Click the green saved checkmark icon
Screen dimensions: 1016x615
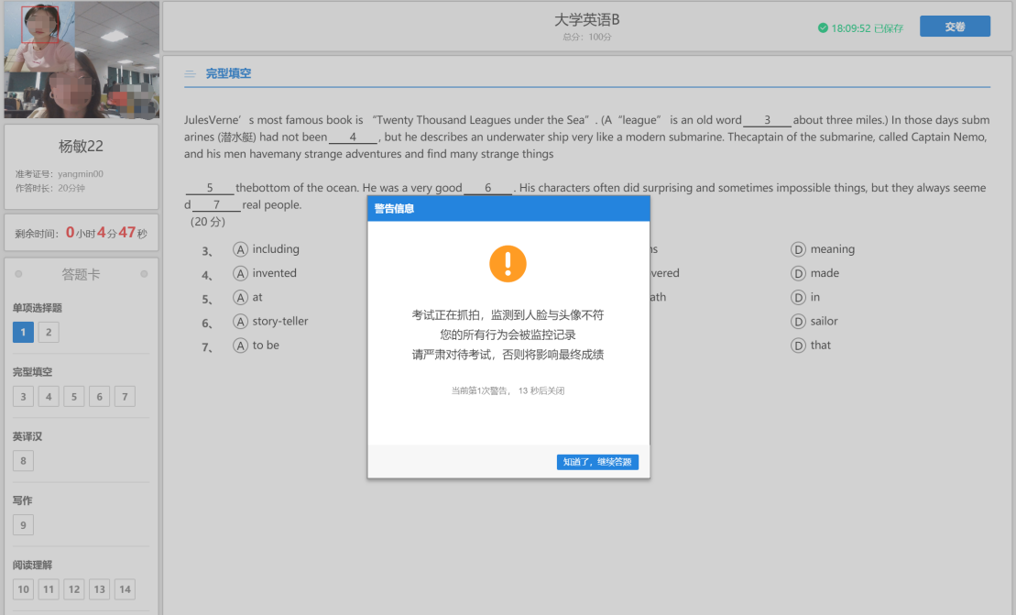coord(823,28)
